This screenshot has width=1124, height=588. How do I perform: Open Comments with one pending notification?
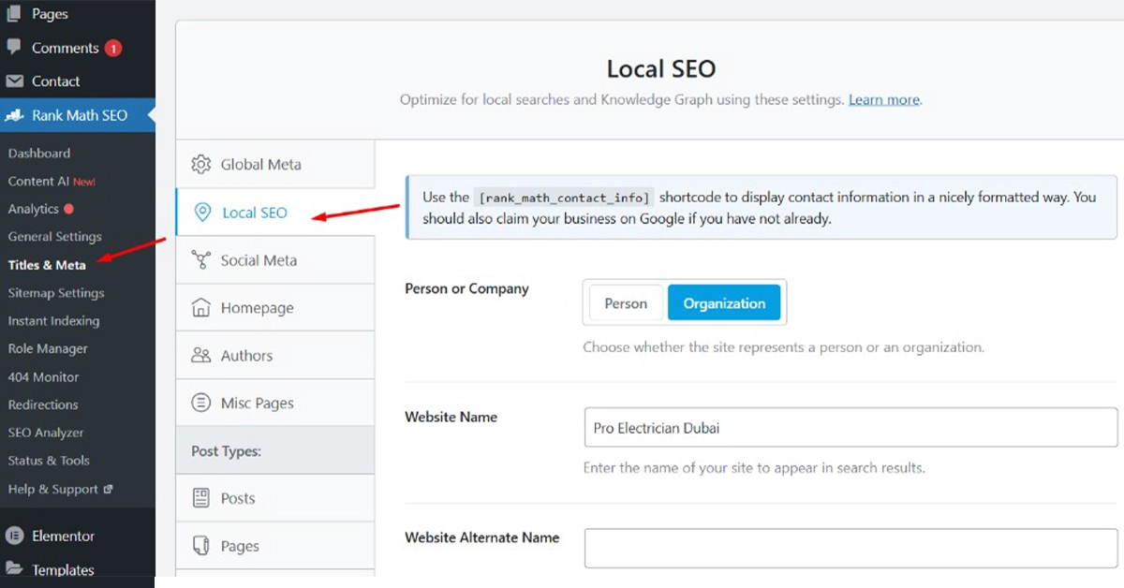pyautogui.click(x=65, y=48)
